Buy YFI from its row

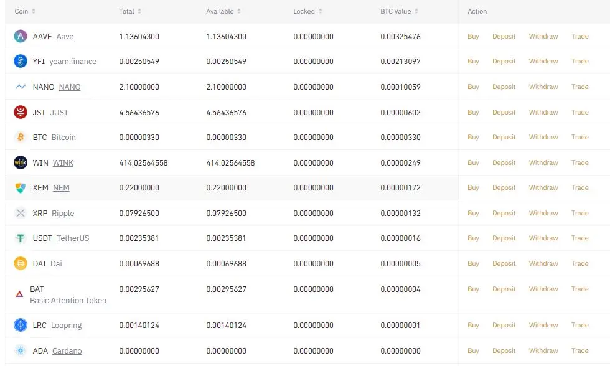[x=473, y=61]
